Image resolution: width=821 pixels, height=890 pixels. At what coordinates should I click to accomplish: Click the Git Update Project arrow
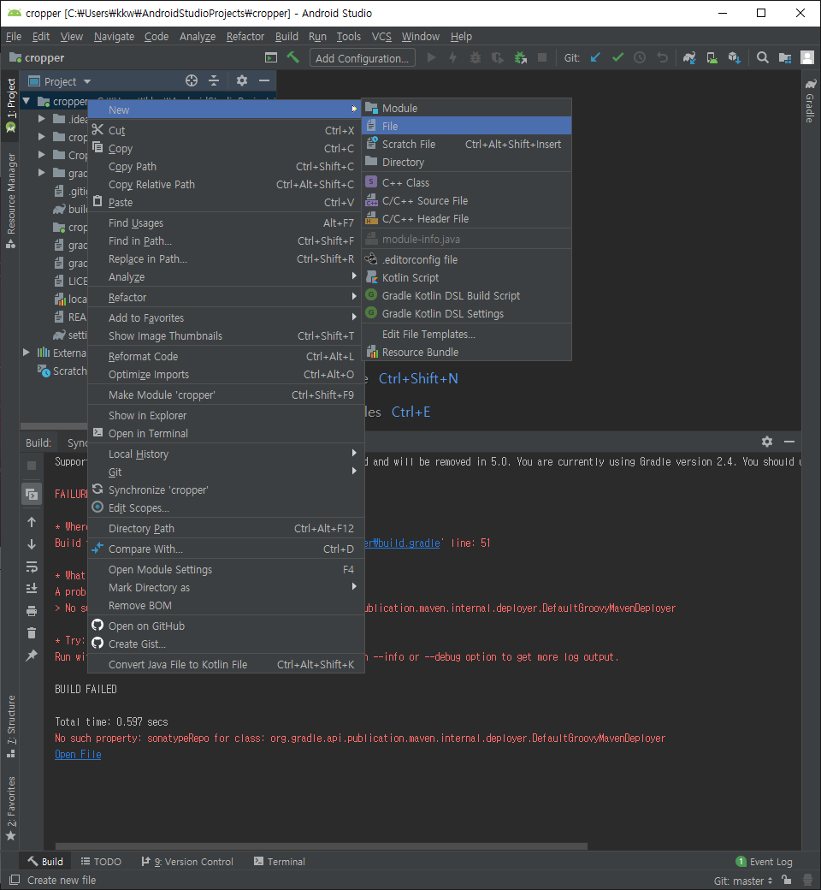point(595,57)
